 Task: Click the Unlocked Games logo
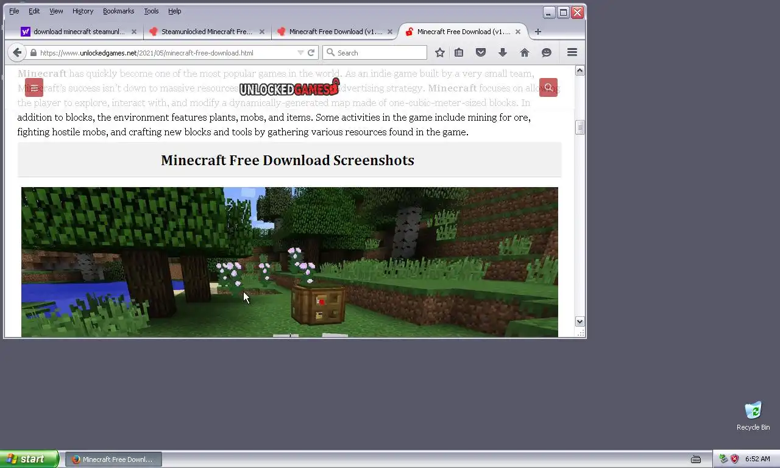(289, 88)
